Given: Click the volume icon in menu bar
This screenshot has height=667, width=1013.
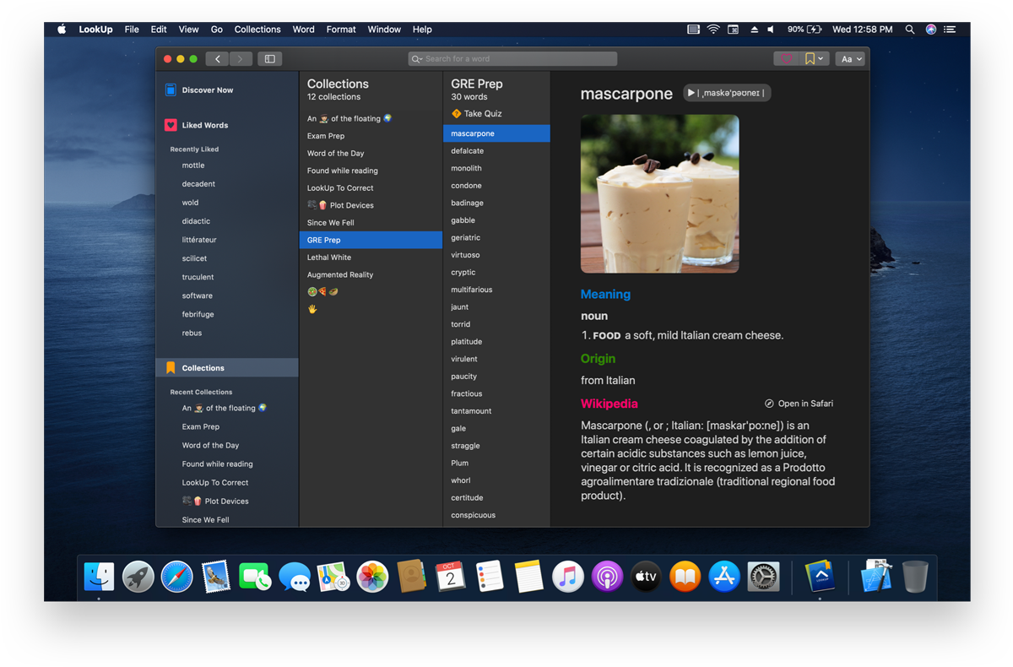Looking at the screenshot, I should point(771,30).
